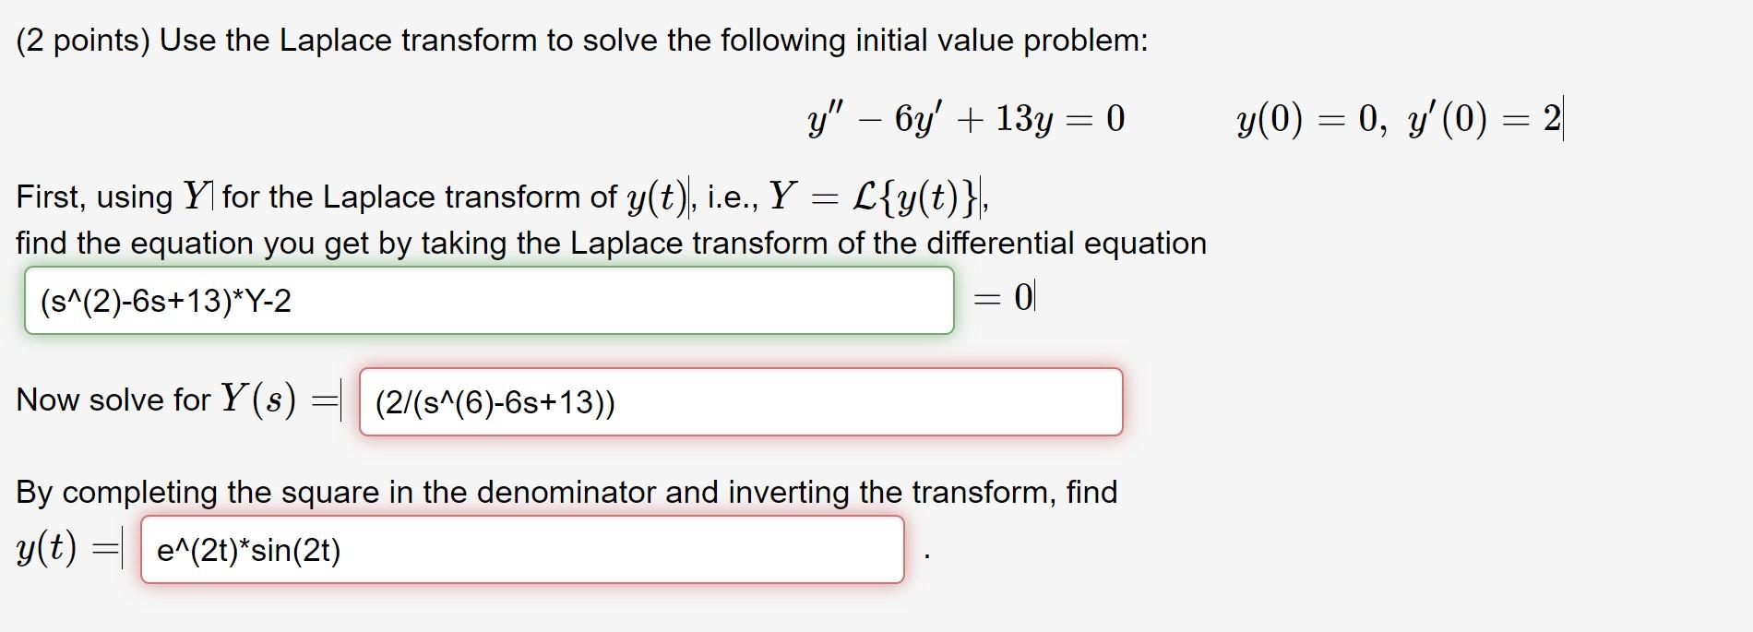Click the first answer input containing (s^(2)-6s+13)*Y-2
This screenshot has height=632, width=1753.
[489, 298]
